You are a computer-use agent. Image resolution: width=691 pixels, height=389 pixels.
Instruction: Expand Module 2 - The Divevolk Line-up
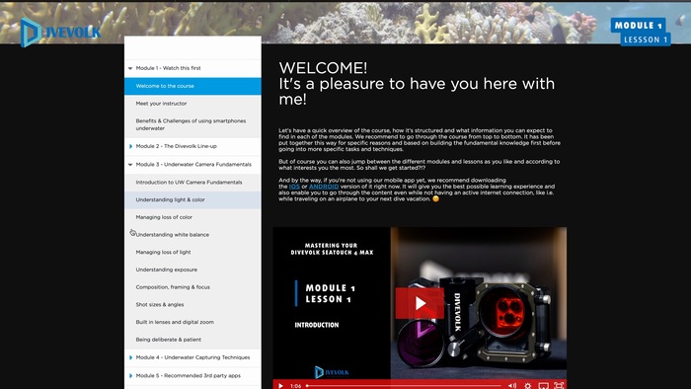130,146
